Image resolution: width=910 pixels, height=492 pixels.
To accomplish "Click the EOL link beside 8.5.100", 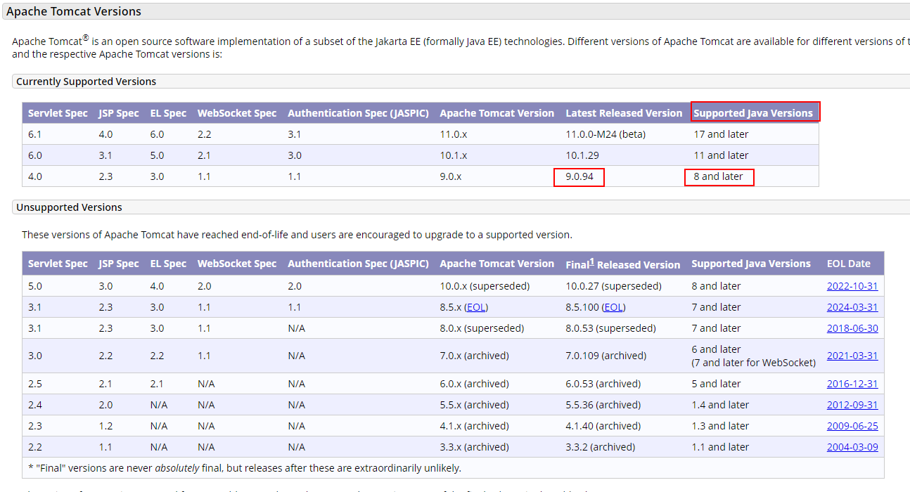I will pos(613,307).
